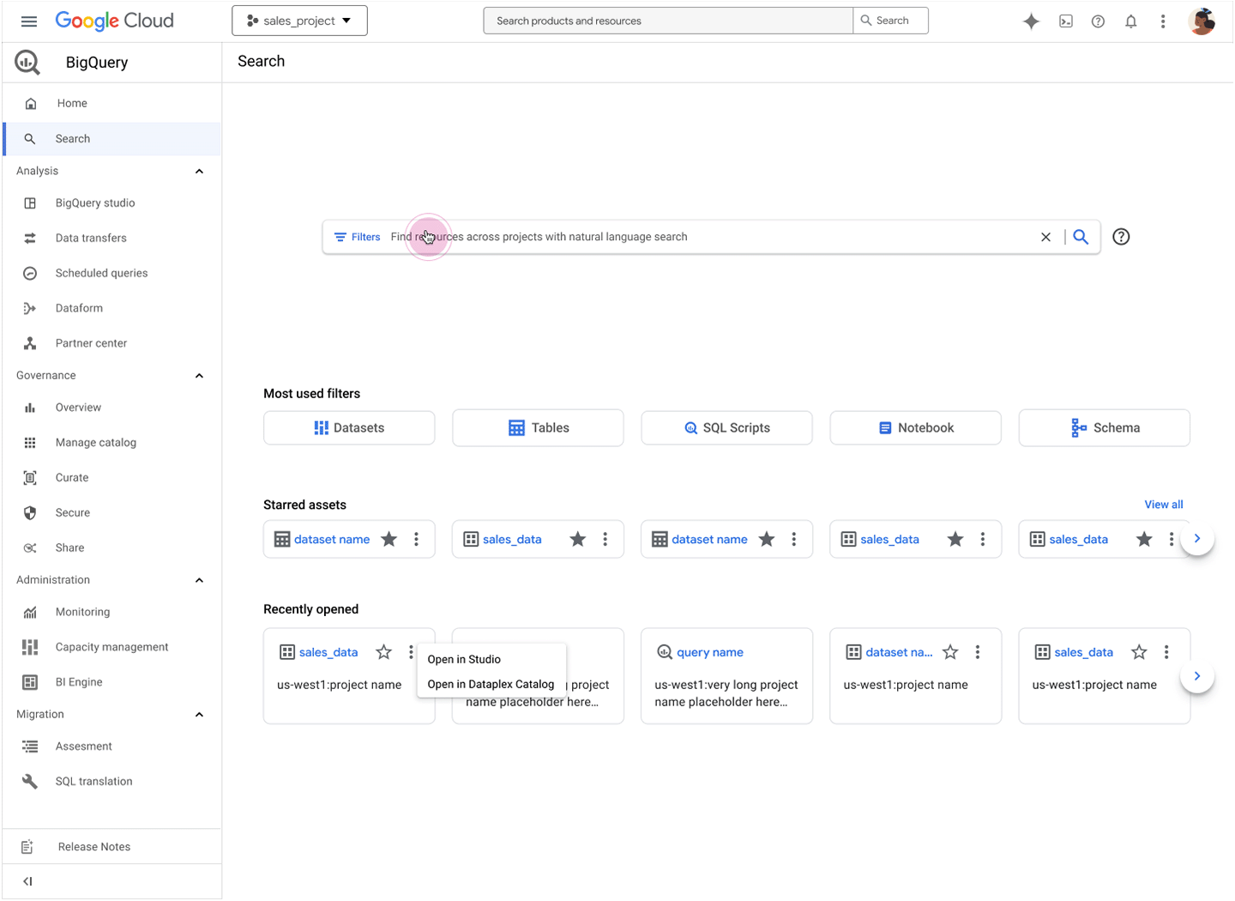1235x901 pixels.
Task: Open the user account avatar
Action: point(1202,21)
